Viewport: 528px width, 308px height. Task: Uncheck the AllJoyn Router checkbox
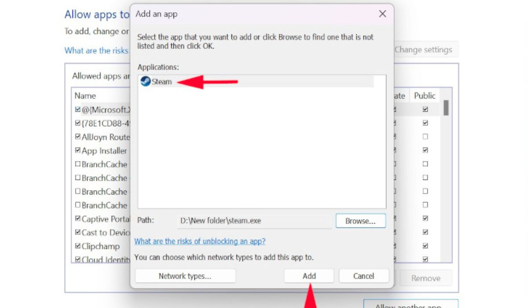[78, 137]
